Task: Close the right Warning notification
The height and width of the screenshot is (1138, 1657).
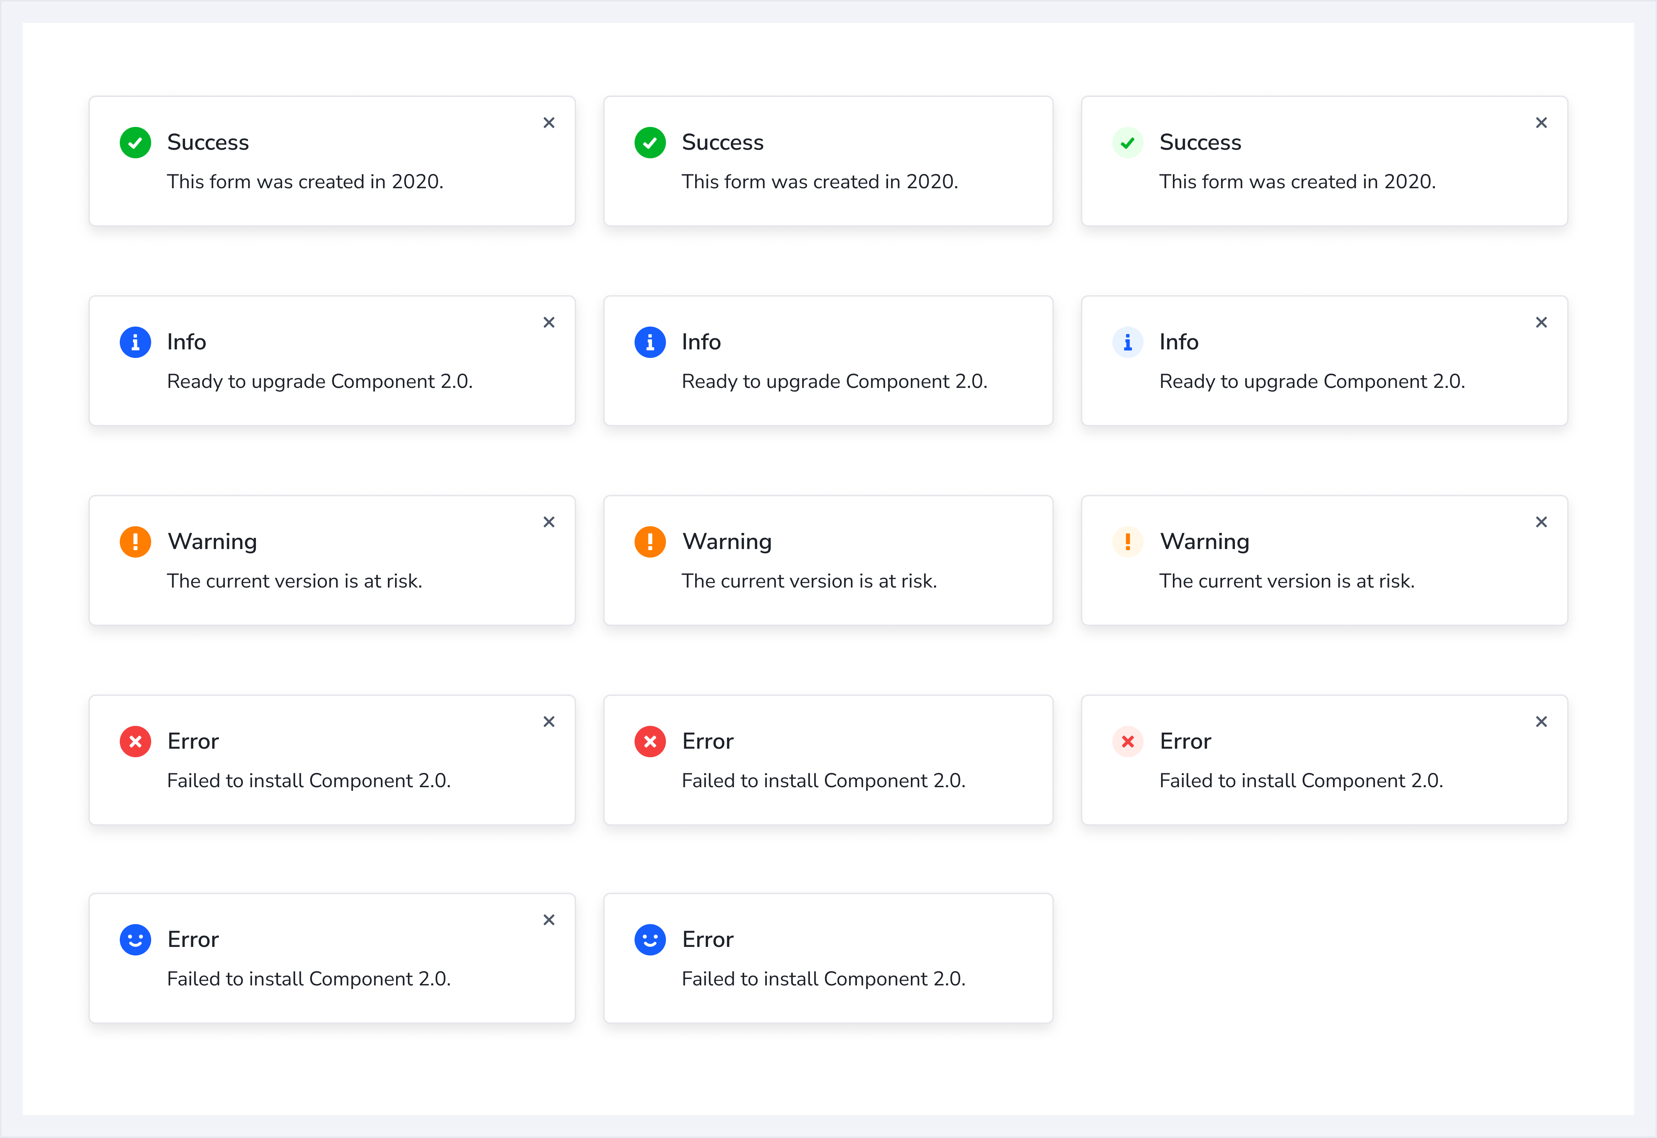Action: pyautogui.click(x=1541, y=522)
